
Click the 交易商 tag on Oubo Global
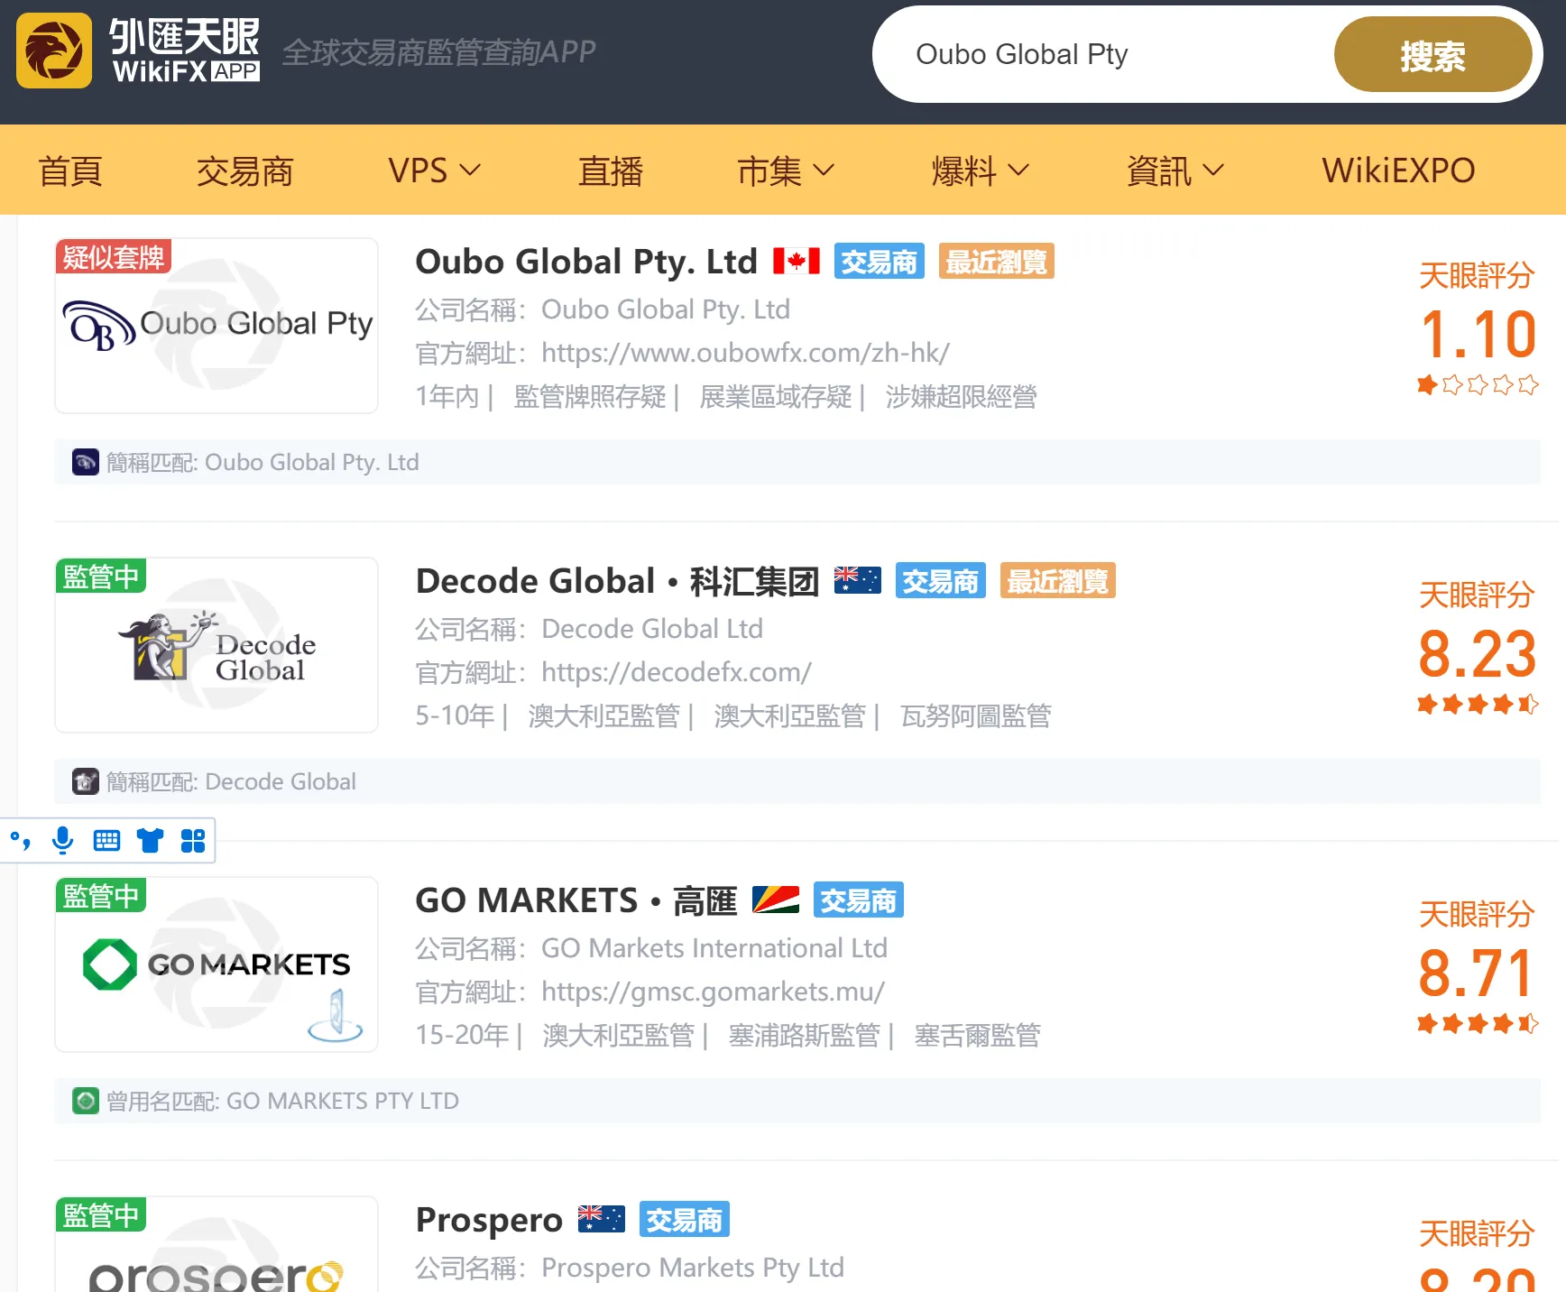pyautogui.click(x=879, y=262)
